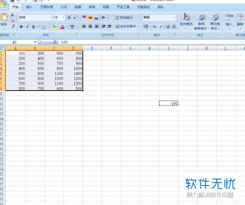Screen dimensions: 245x205
Task: Select row header 14
Action: 2,118
